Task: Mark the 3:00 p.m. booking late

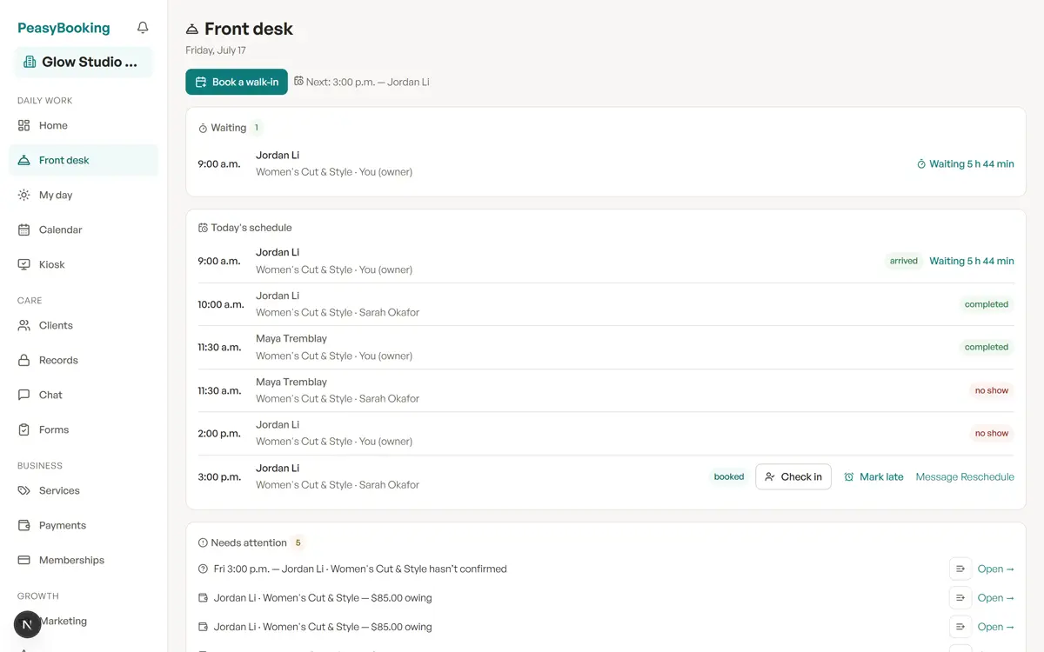Action: (x=873, y=476)
